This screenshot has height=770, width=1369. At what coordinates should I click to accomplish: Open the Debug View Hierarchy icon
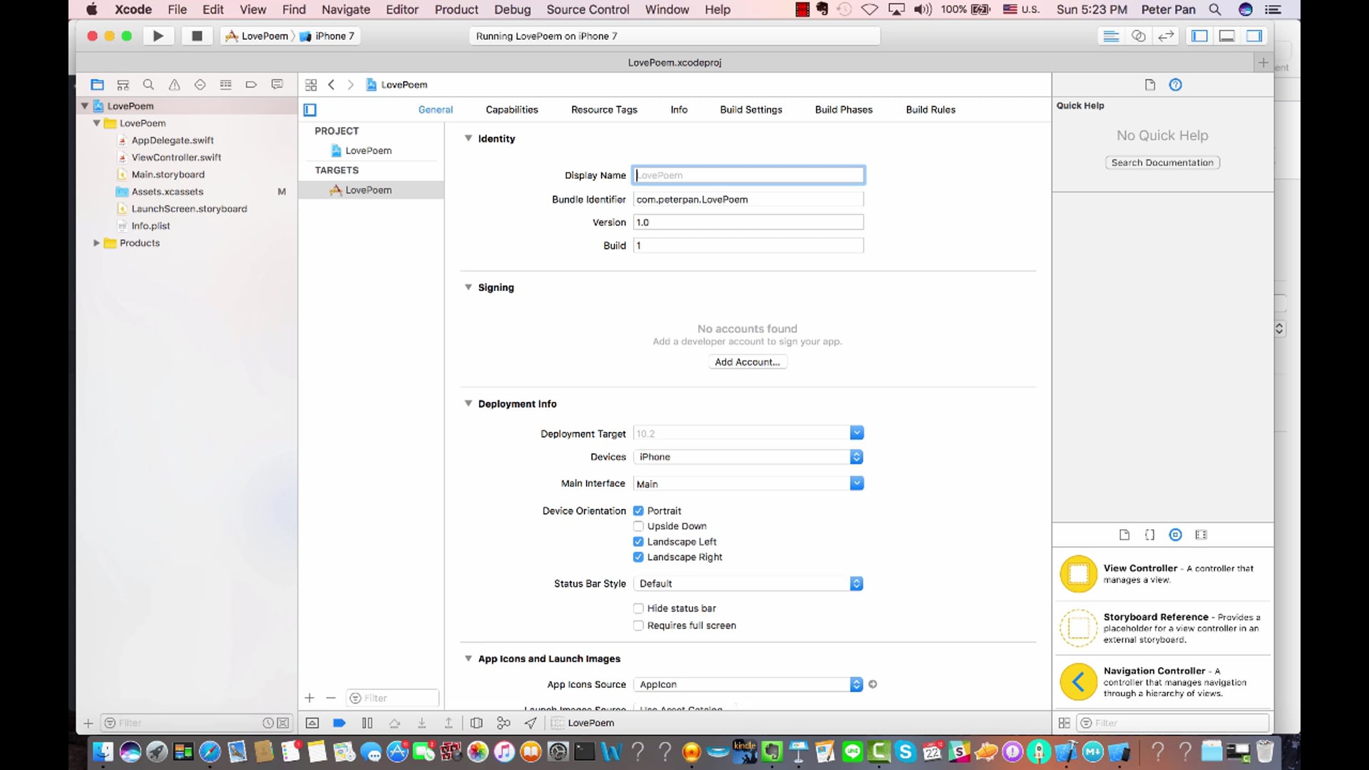476,723
